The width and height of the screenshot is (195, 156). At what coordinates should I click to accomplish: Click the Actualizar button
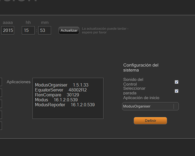click(69, 30)
